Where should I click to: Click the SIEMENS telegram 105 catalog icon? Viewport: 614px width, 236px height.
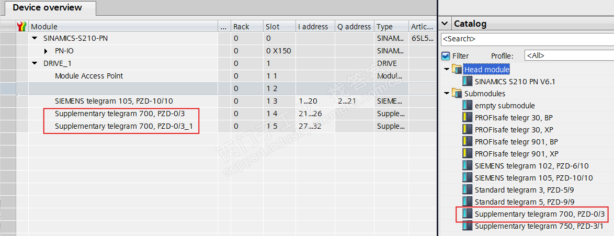coord(467,178)
